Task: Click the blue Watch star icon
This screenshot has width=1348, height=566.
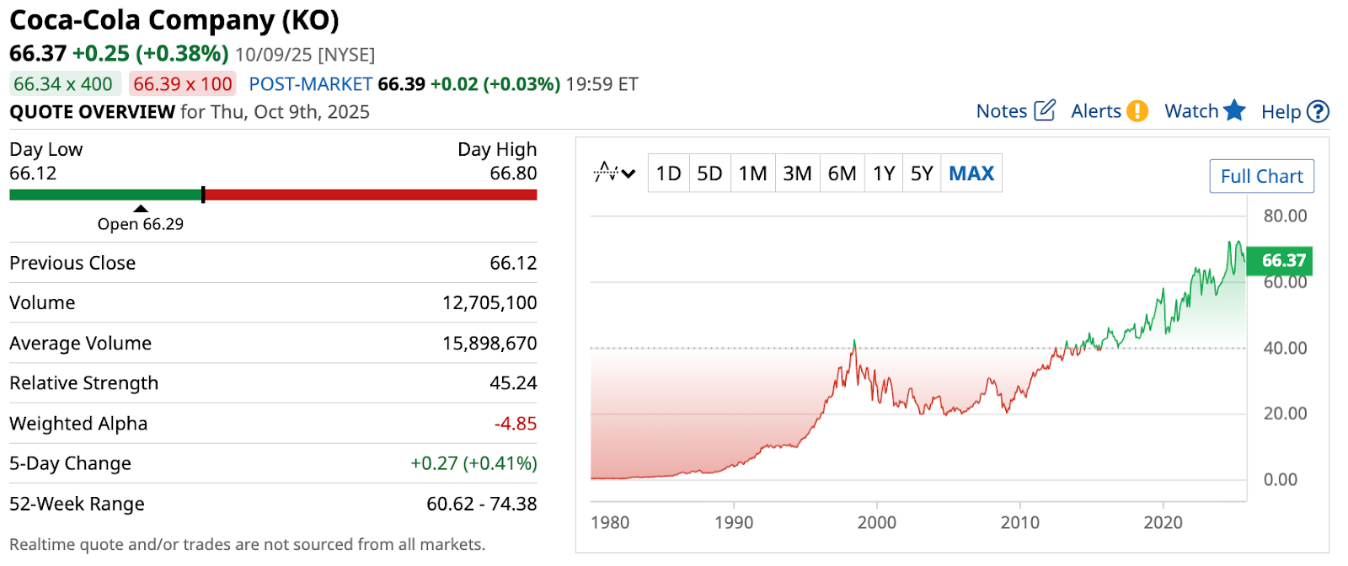Action: tap(1234, 110)
